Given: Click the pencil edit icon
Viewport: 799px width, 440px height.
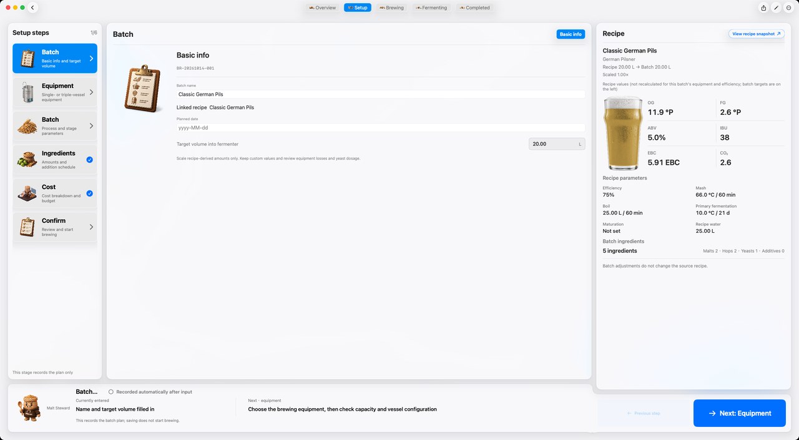Looking at the screenshot, I should point(776,7).
